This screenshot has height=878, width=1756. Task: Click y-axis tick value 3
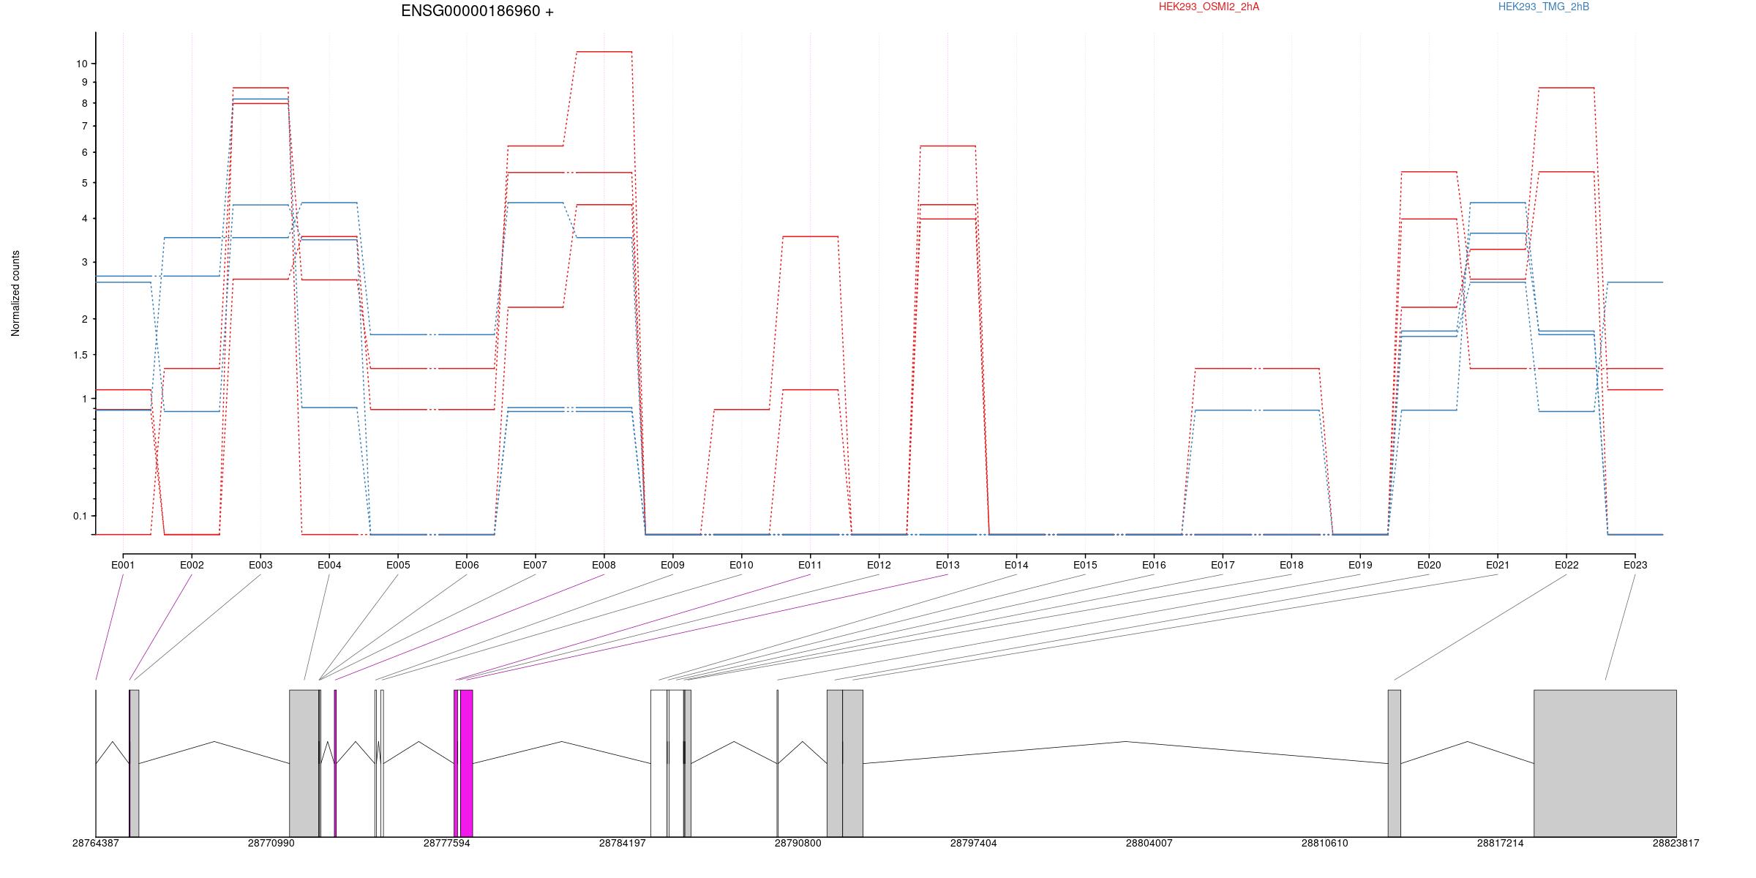(84, 263)
